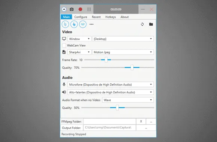Browse for FFMpeg folder with ellipsis button
Image resolution: width=217 pixels, height=142 pixels.
click(x=151, y=121)
